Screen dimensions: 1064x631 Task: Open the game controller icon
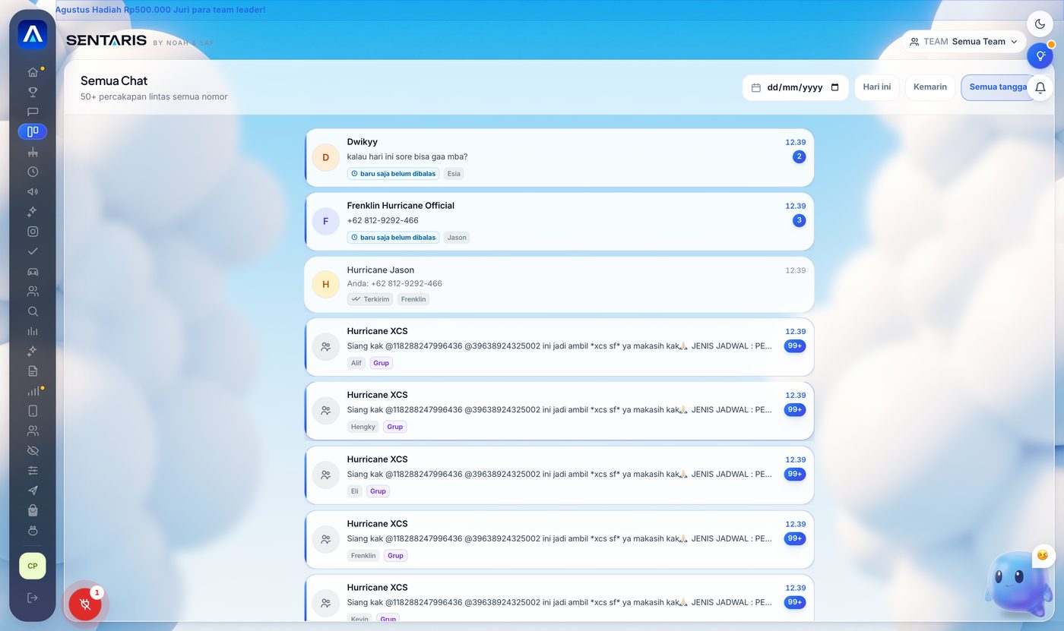tap(33, 271)
